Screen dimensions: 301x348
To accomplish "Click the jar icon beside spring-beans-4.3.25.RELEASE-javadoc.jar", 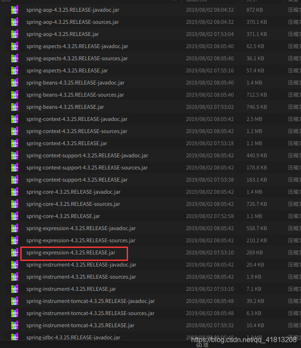I will point(15,83).
